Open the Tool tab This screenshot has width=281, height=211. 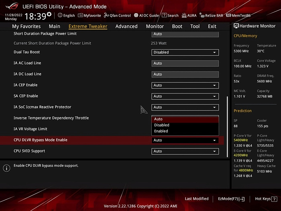click(195, 27)
